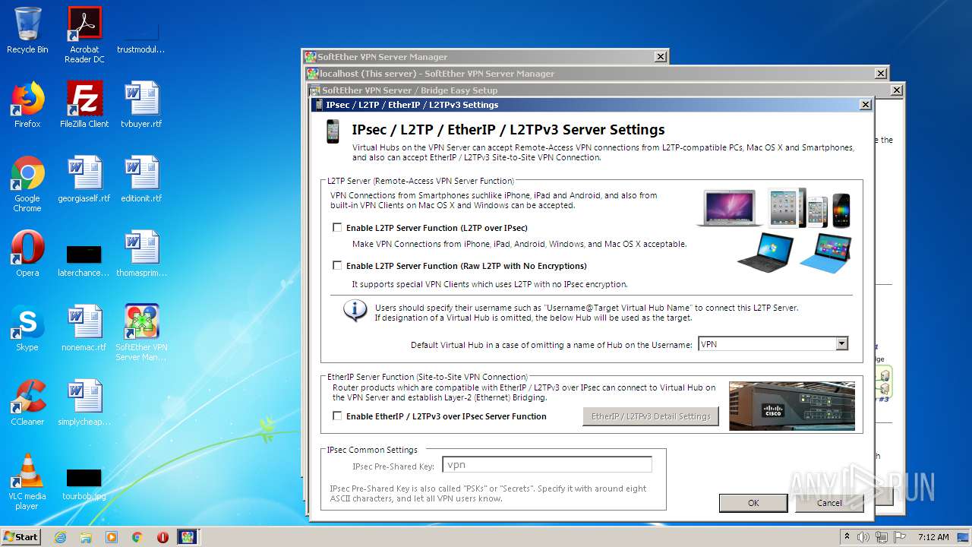
Task: Open media player from the taskbar
Action: coord(112,537)
